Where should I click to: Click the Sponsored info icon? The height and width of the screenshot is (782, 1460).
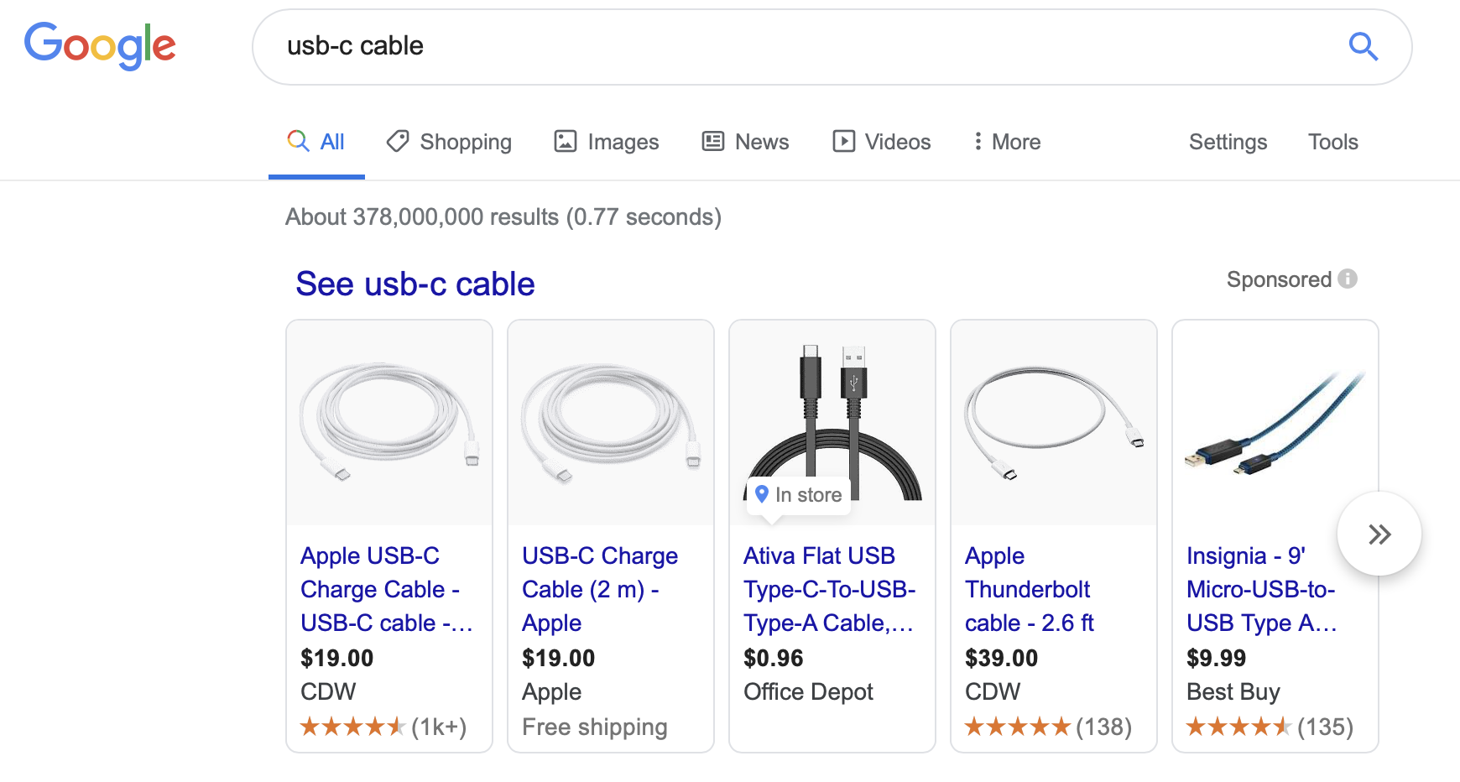point(1349,279)
